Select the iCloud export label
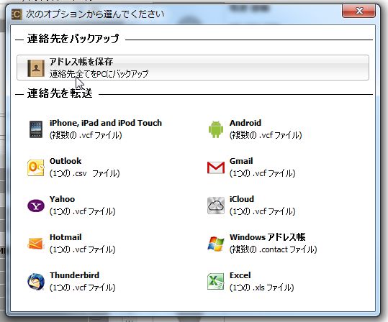The image size is (388, 322). [x=242, y=199]
